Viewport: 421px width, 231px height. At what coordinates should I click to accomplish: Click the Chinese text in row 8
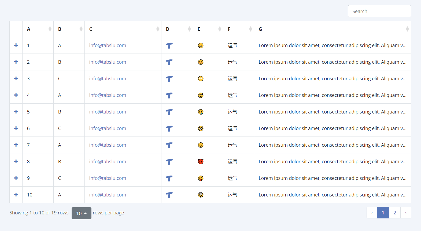click(232, 162)
